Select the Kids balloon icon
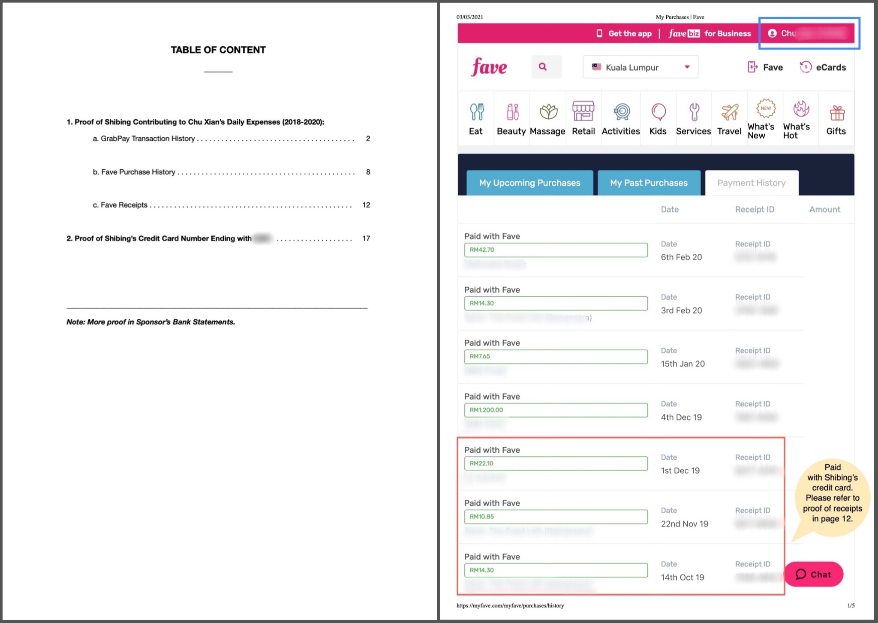Viewport: 878px width, 623px height. pyautogui.click(x=658, y=112)
